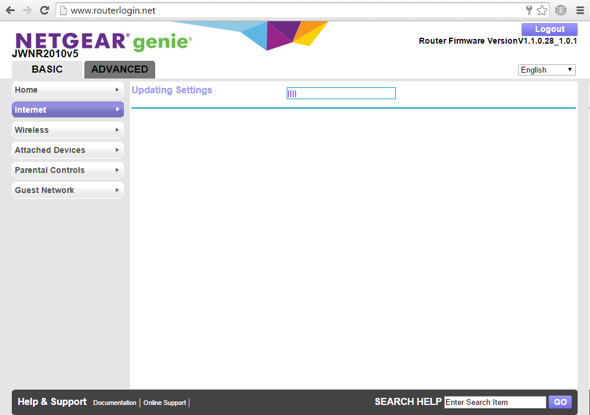This screenshot has width=590, height=415.
Task: Click the arrow on the Internet item
Action: pos(117,110)
